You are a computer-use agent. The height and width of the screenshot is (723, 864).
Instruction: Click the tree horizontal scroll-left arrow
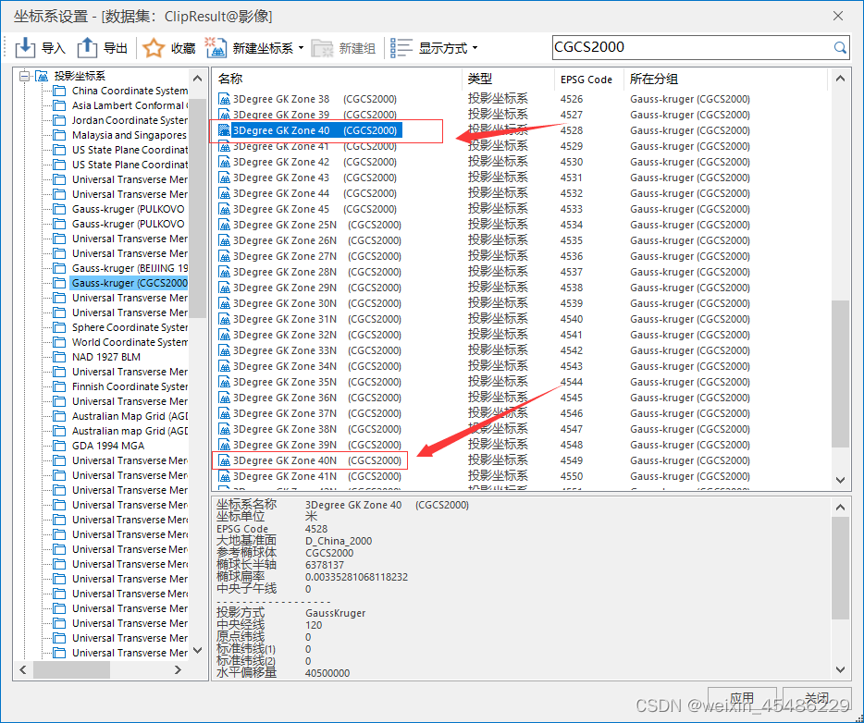coord(23,669)
